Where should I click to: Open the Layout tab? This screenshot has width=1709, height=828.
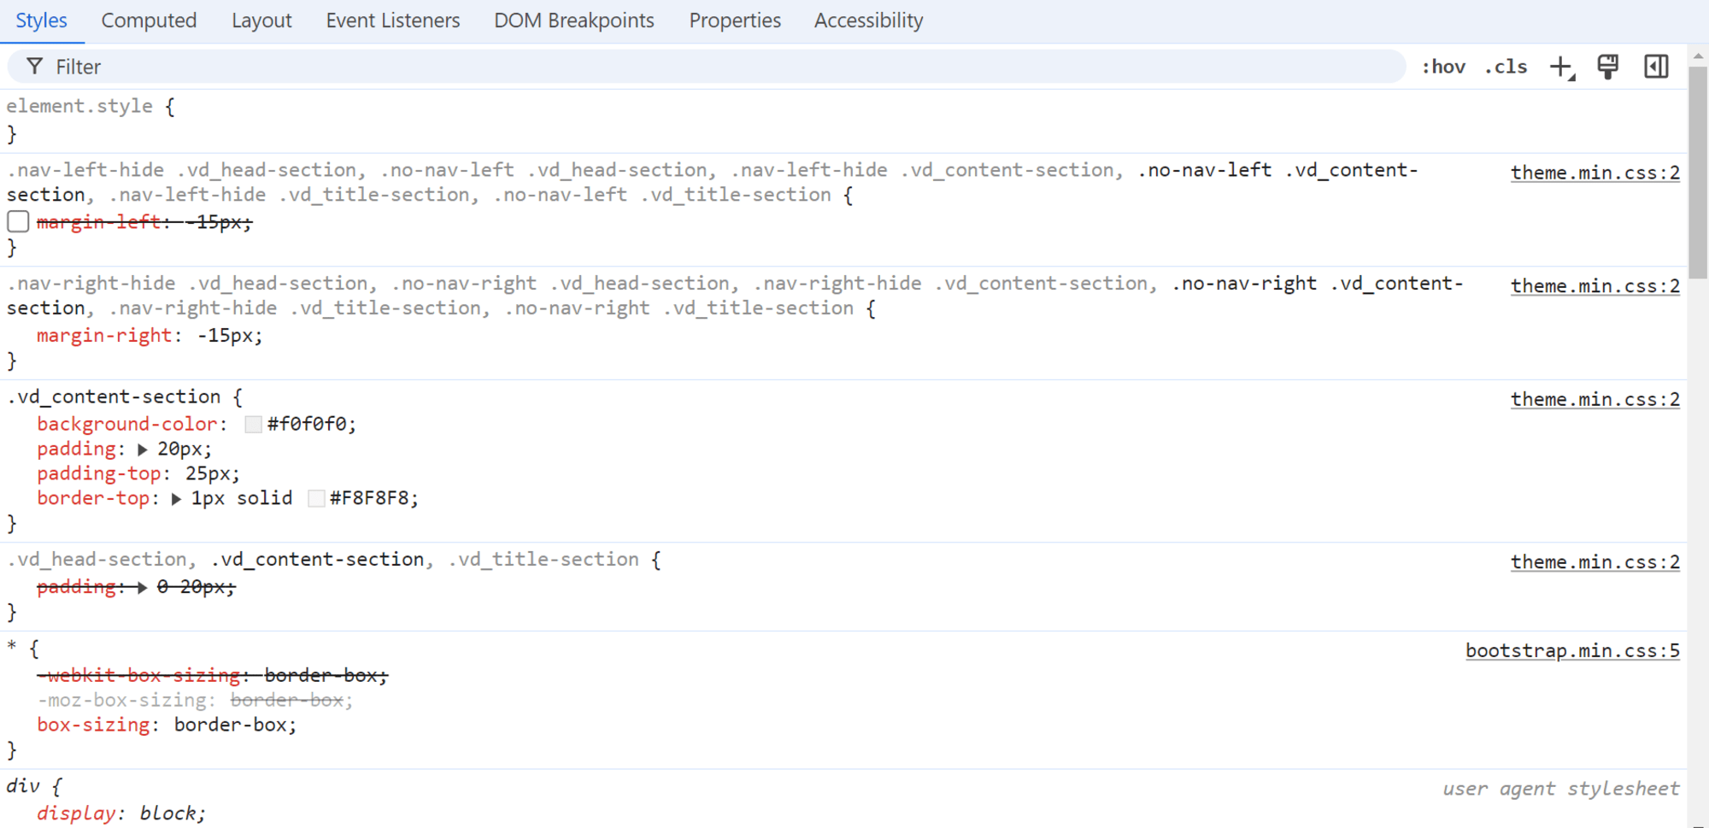pos(261,20)
